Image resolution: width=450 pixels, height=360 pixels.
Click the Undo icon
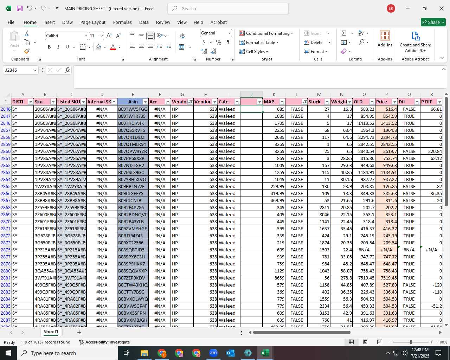[x=30, y=8]
